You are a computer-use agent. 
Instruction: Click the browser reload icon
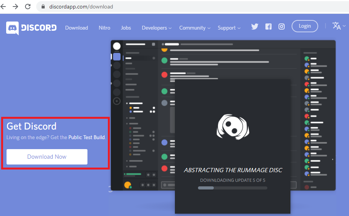coord(28,7)
